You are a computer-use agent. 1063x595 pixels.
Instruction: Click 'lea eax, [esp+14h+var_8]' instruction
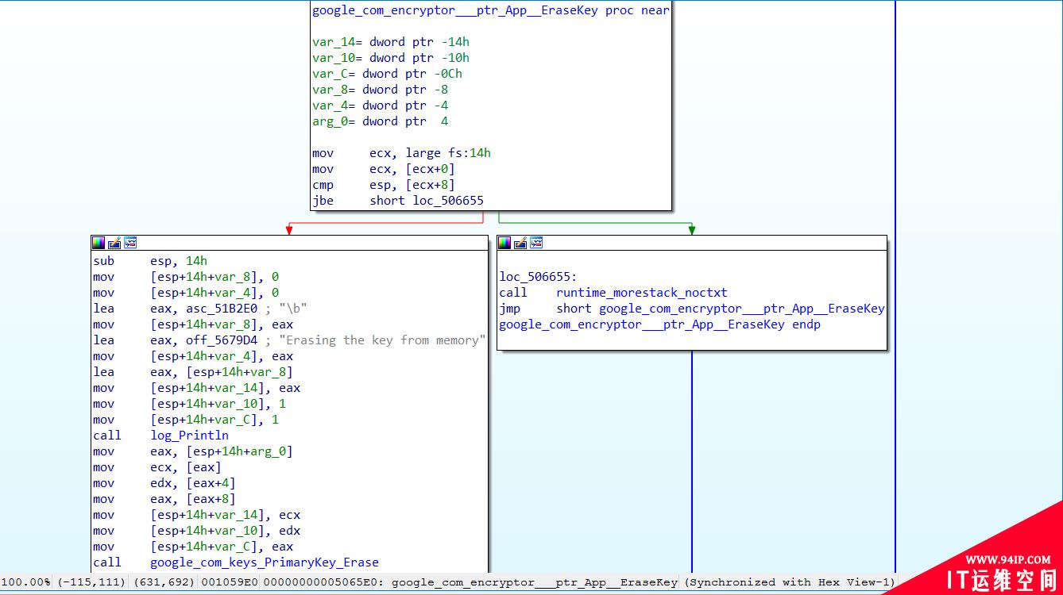(x=193, y=372)
